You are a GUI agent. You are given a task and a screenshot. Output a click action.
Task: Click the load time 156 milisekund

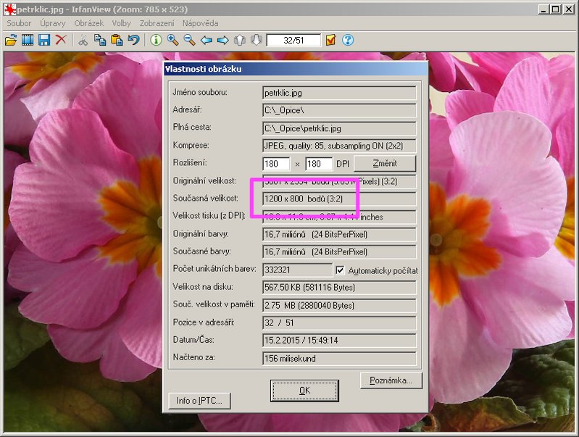point(339,358)
